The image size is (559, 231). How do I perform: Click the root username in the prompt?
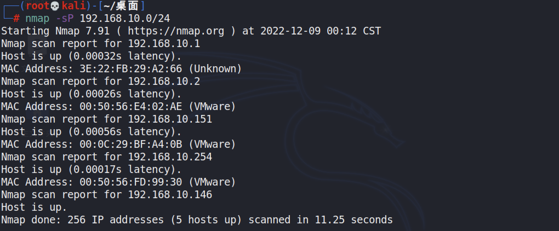38,6
